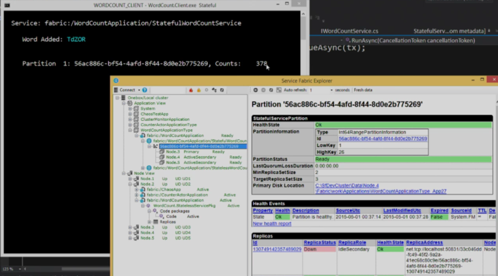Screen dimensions: 498x276
Task: Sort Replicas by ReplicaRole column
Action: [352, 242]
